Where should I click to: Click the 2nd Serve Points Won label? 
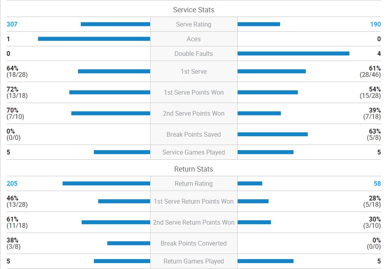(193, 113)
